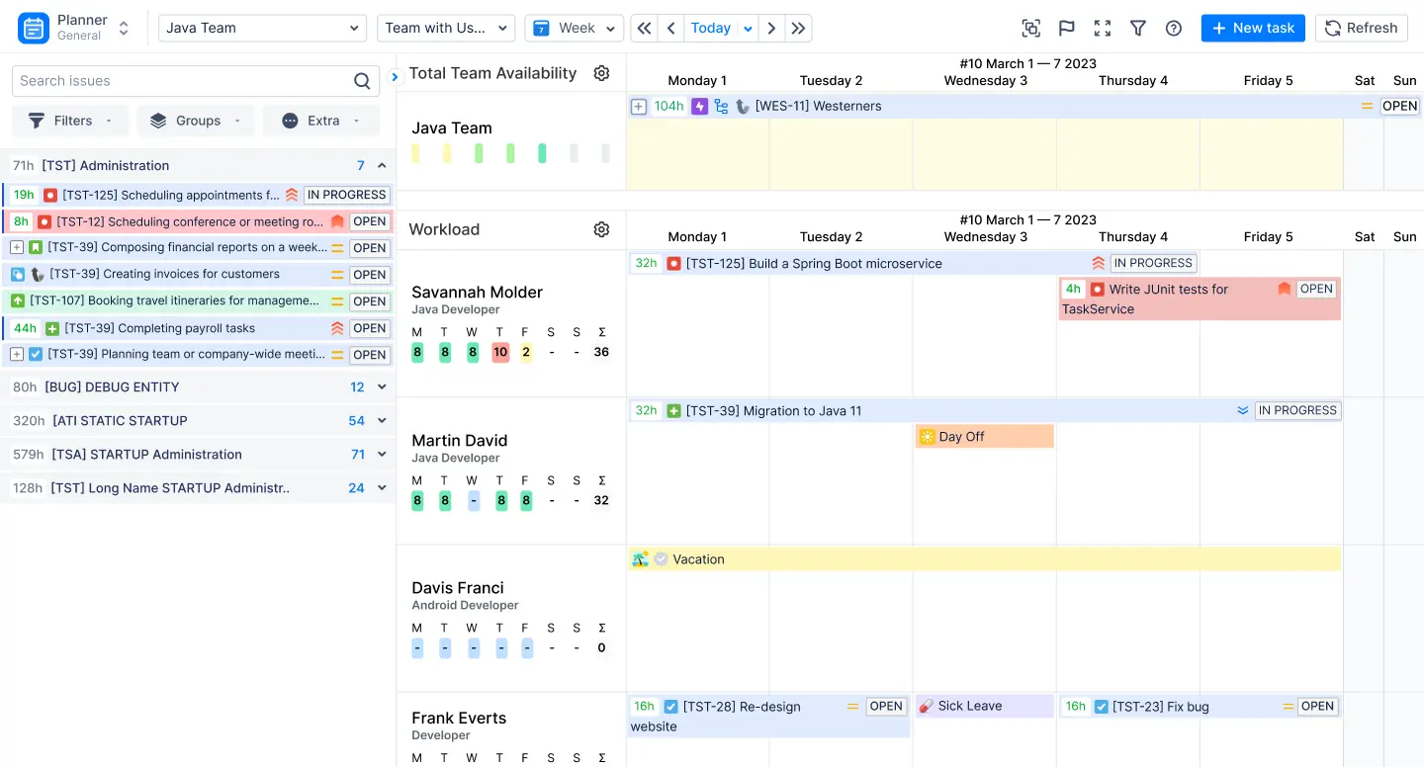
Task: Open Total Team Availability settings gear
Action: [601, 73]
